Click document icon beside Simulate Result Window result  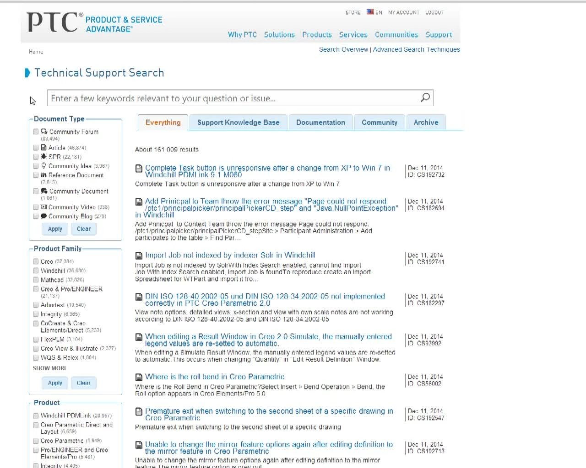(x=139, y=337)
